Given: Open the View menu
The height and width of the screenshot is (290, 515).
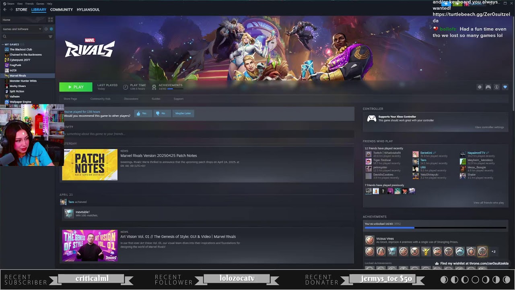Looking at the screenshot, I should pyautogui.click(x=19, y=4).
